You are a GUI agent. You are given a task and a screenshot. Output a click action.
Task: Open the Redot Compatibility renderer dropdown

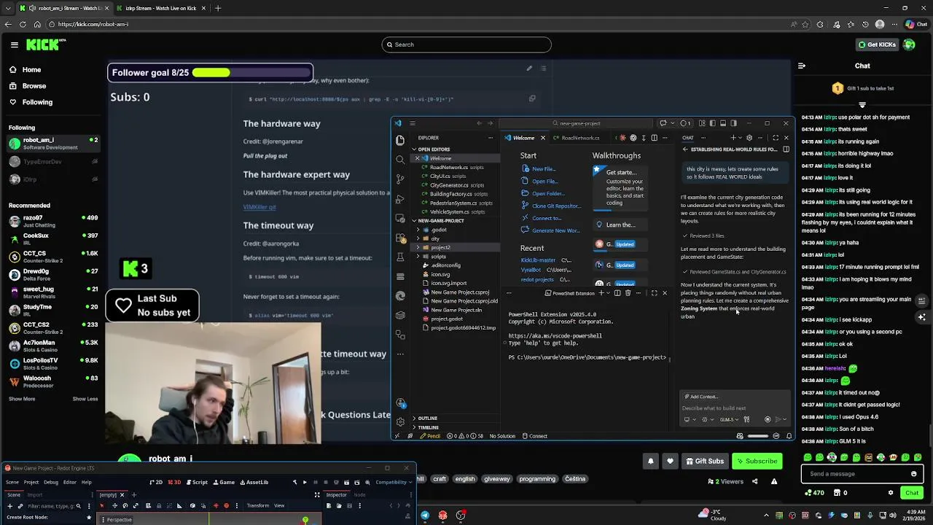point(393,482)
